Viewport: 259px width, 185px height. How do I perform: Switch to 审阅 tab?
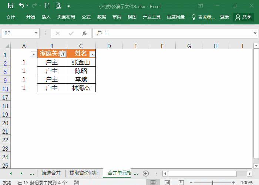point(117,17)
